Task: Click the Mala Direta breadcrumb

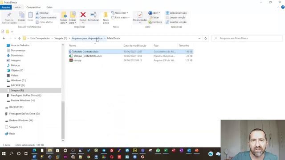Action: (114, 38)
